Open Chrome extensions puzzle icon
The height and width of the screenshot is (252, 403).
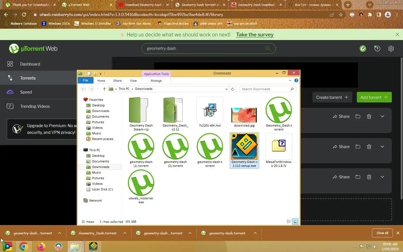pos(370,15)
